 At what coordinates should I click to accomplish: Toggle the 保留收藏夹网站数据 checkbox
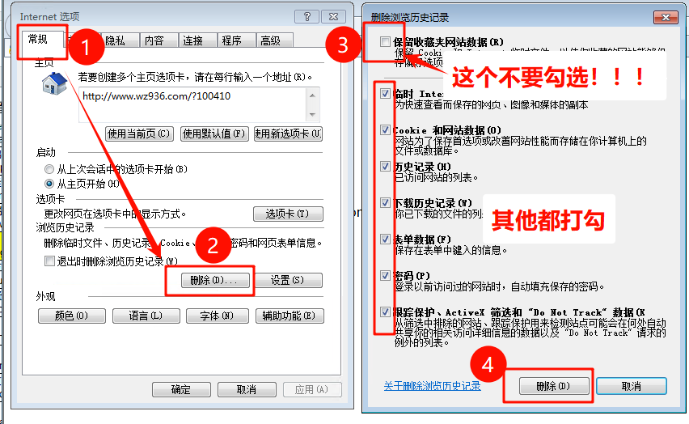pos(383,42)
